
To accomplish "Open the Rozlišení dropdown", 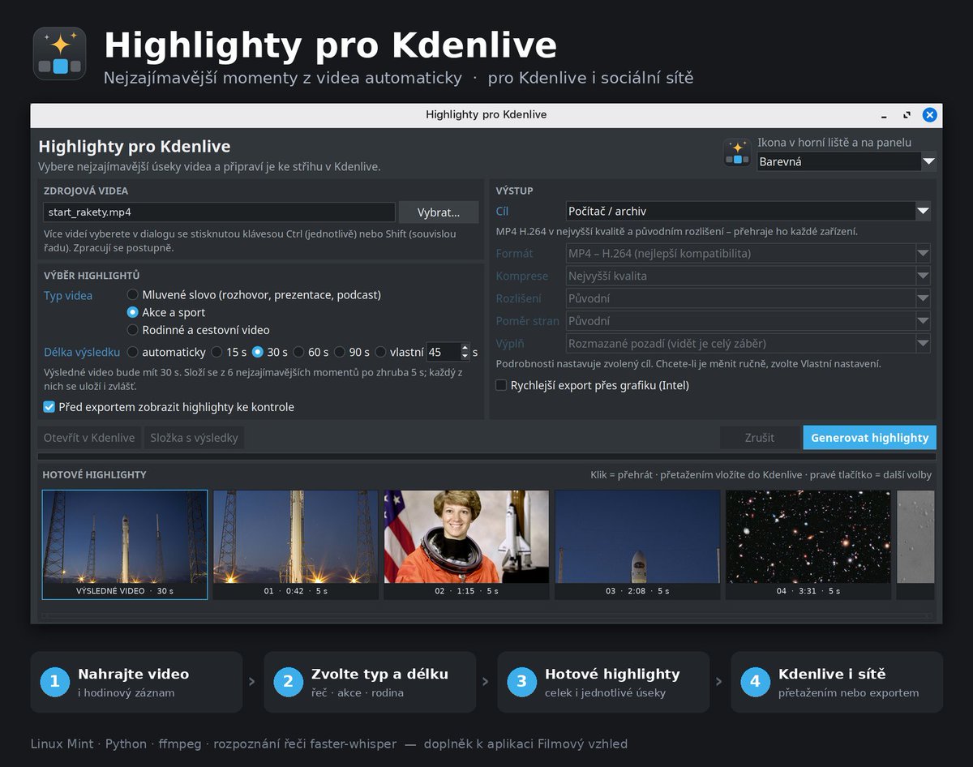I will [748, 298].
